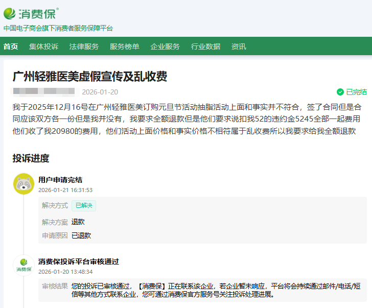The width and height of the screenshot is (372, 308).
Task: Click the blurred complainant username
Action: [x=43, y=92]
